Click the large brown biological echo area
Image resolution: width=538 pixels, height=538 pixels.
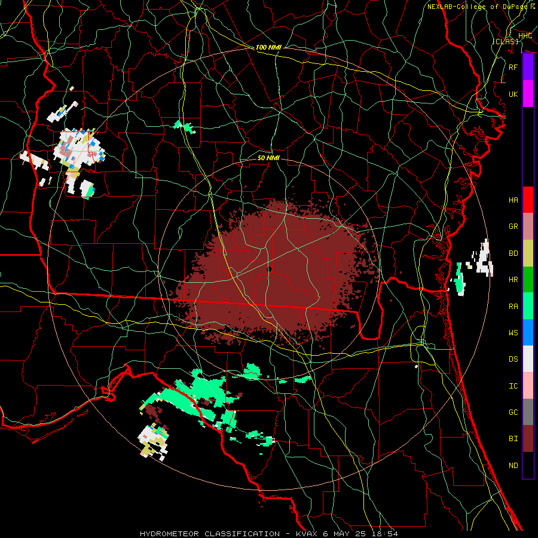[274, 274]
